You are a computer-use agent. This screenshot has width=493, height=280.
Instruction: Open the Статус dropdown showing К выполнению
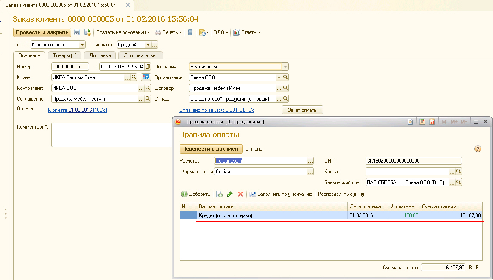pyautogui.click(x=82, y=44)
